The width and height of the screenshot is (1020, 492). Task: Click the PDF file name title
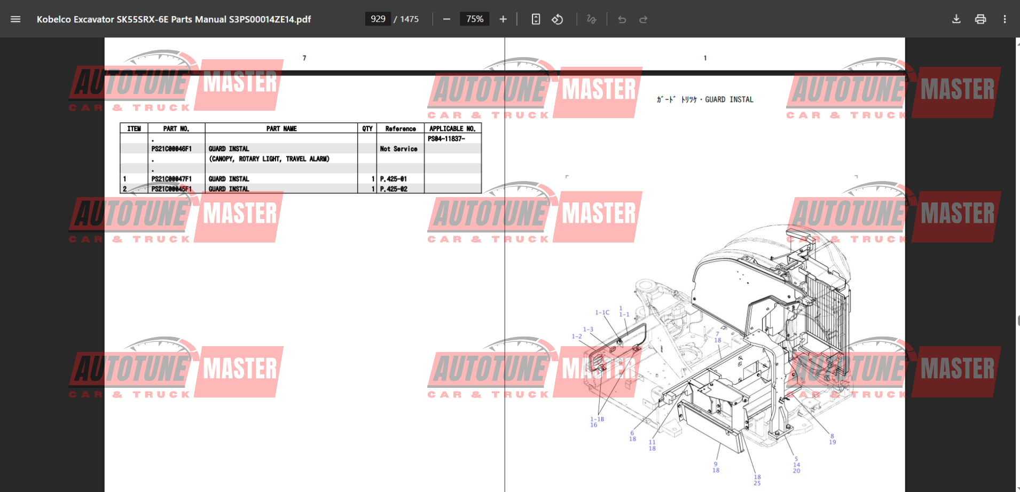tap(174, 19)
